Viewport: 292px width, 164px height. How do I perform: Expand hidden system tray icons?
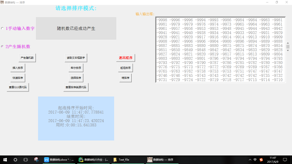pyautogui.click(x=250, y=160)
